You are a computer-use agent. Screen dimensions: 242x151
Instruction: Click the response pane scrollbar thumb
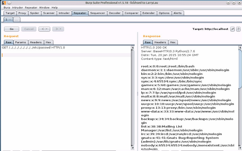click(240, 69)
